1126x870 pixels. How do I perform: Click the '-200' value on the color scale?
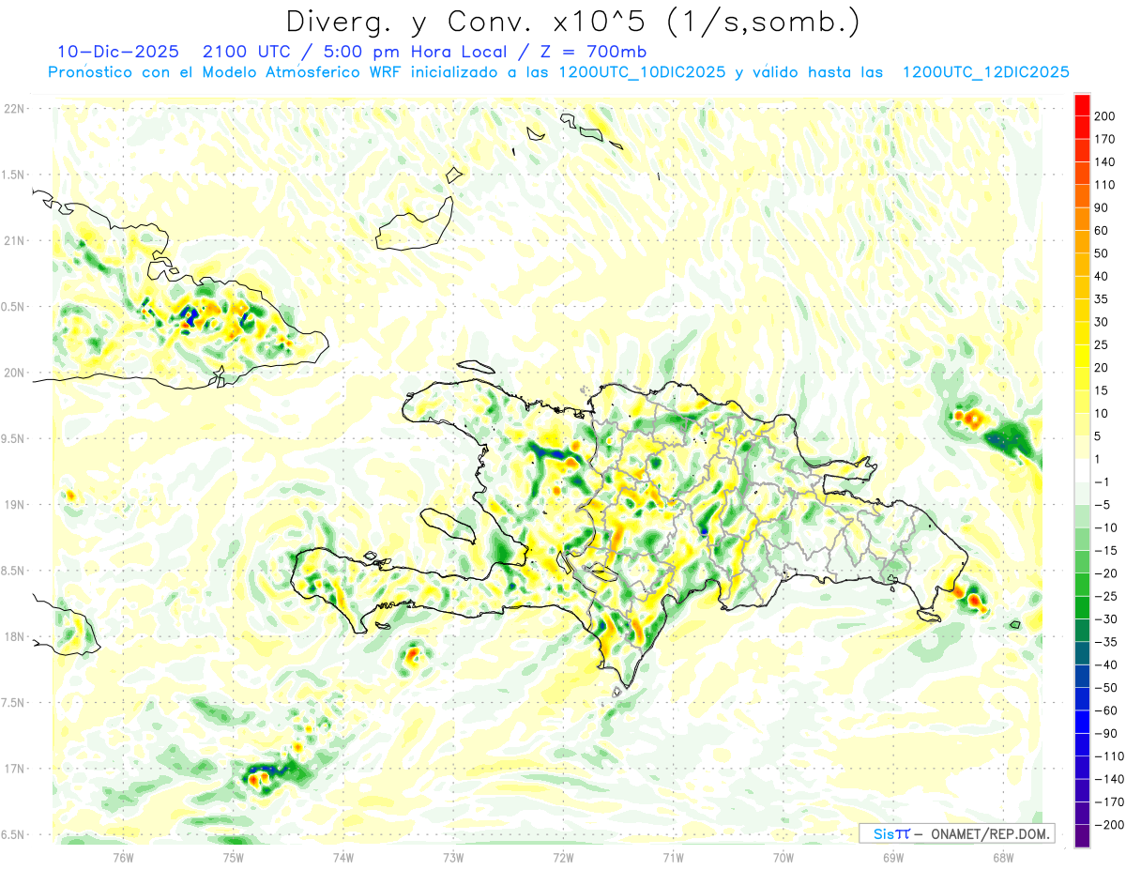click(x=1107, y=825)
